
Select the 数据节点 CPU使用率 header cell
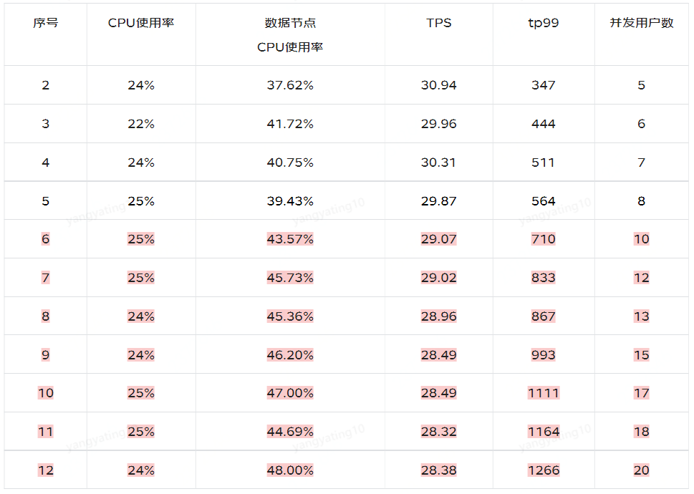tap(290, 35)
